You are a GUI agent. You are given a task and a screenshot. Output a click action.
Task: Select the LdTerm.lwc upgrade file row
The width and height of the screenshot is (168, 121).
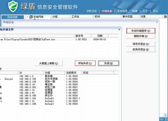59,39
